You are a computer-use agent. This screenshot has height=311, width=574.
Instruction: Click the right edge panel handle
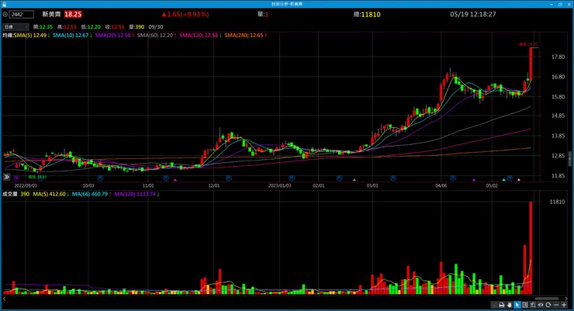coord(569,158)
